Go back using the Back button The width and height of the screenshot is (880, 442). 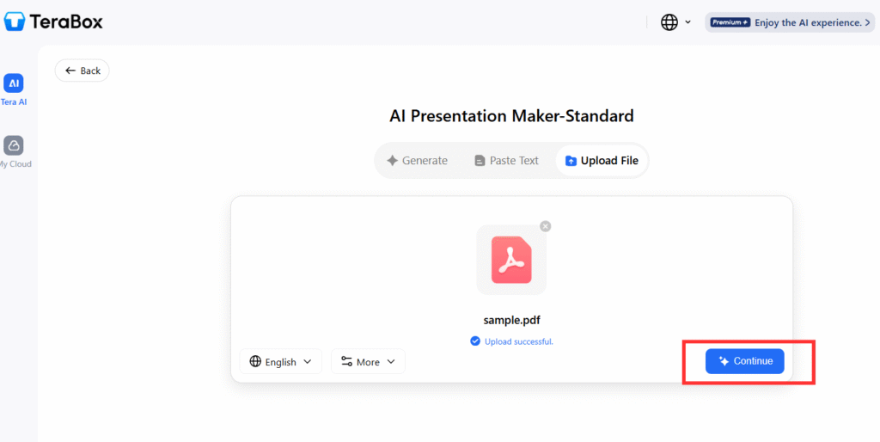coord(82,71)
